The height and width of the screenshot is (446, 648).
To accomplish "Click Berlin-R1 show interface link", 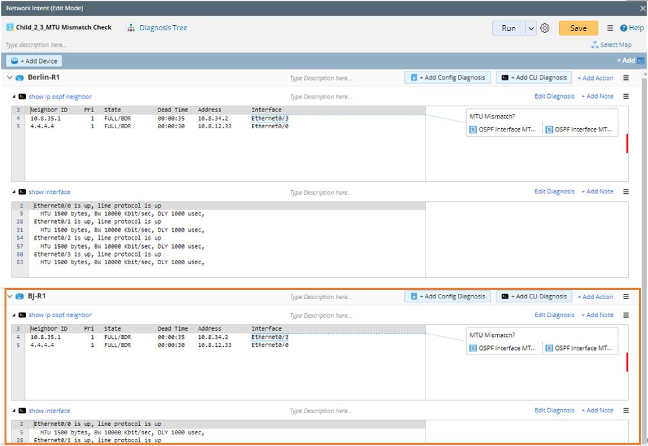I will tap(50, 192).
